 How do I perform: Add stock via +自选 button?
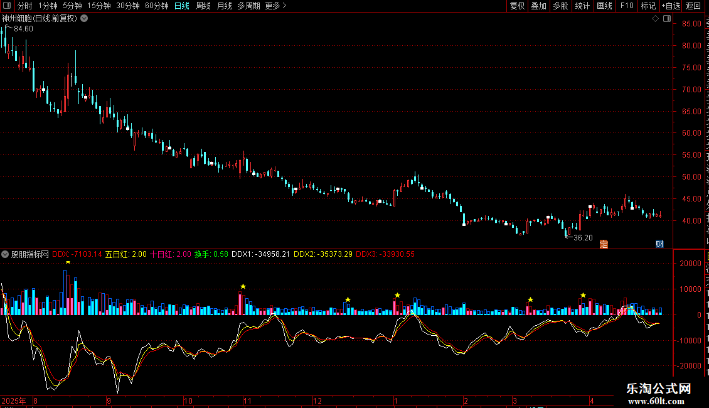click(671, 6)
